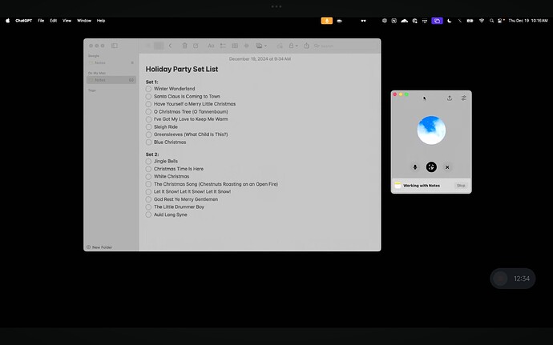Click the purple screen recording menu bar icon
Image resolution: width=553 pixels, height=345 pixels.
pos(437,21)
